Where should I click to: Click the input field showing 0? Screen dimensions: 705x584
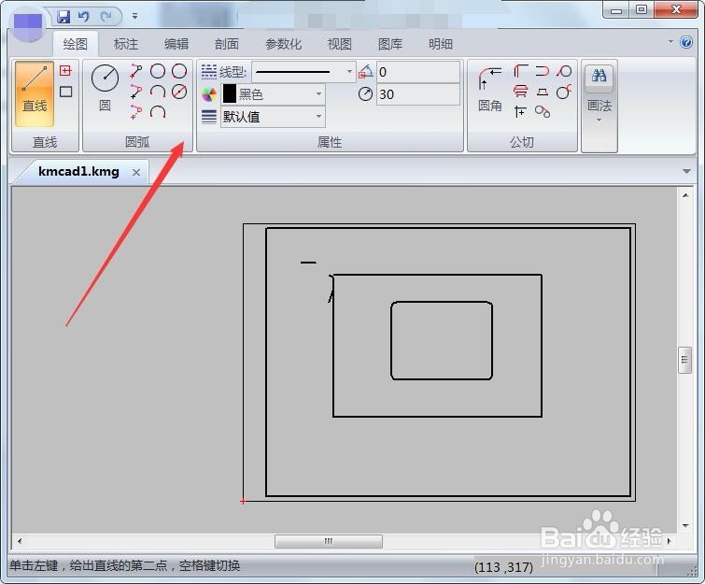(x=417, y=72)
